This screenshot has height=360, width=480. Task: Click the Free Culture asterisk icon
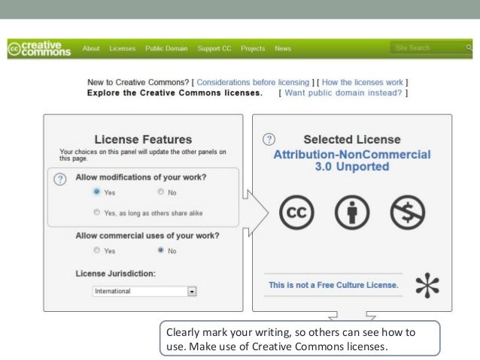[427, 286]
